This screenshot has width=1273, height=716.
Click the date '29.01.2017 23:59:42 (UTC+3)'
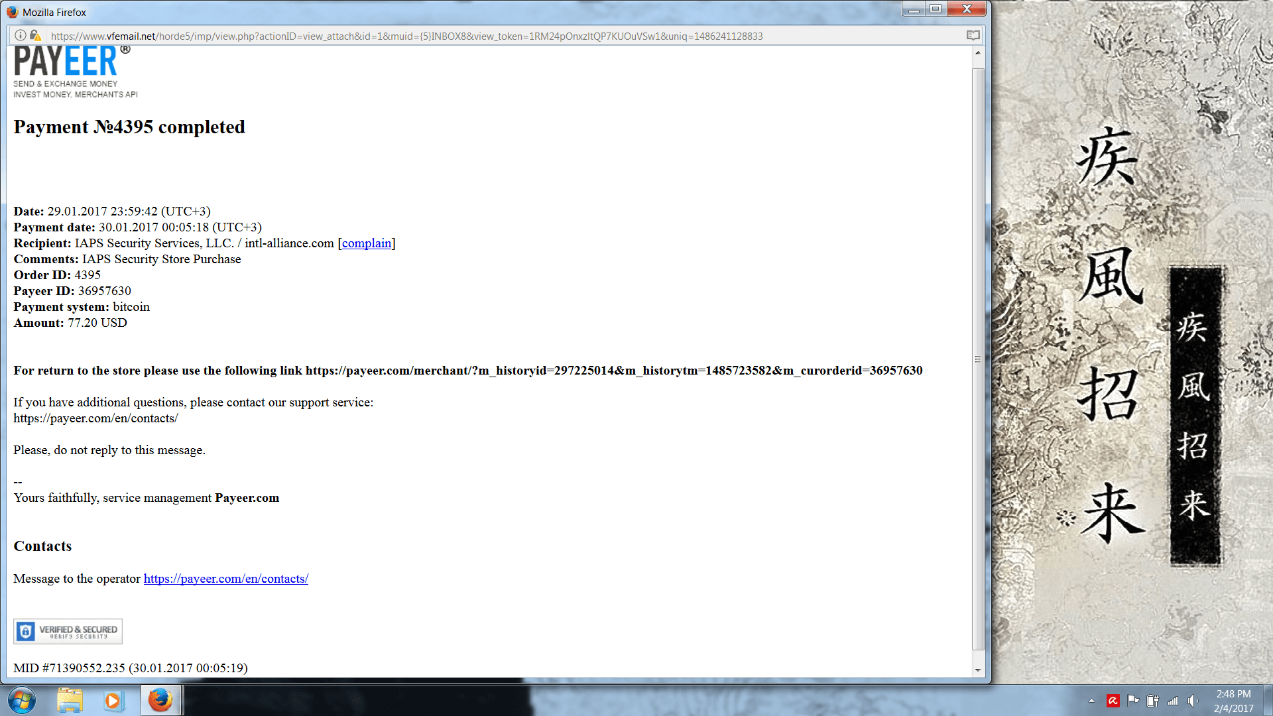(x=129, y=211)
